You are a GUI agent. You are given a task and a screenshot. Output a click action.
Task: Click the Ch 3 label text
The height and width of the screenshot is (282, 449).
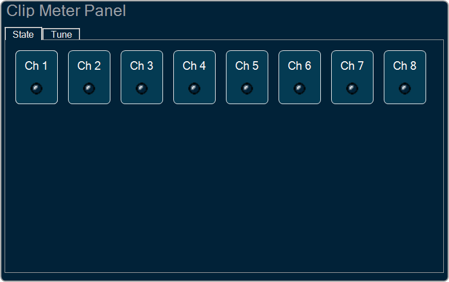(x=142, y=66)
